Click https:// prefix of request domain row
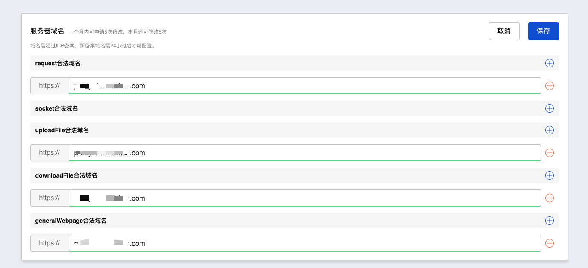Viewport: 588px width, 268px height. coord(50,86)
